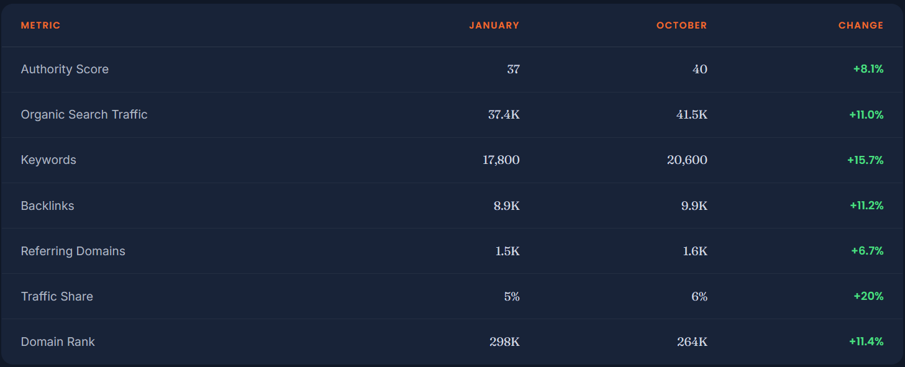Click the CHANGE column header
The width and height of the screenshot is (905, 367).
click(x=861, y=25)
